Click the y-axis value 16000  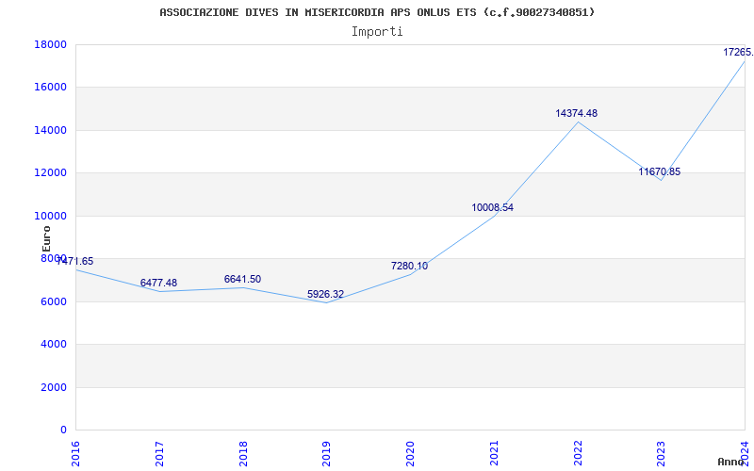[x=51, y=88]
